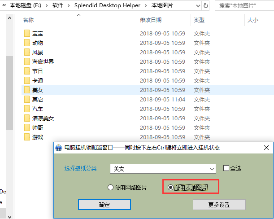
Task: Click the 其它 folder icon
Action: coord(27,99)
